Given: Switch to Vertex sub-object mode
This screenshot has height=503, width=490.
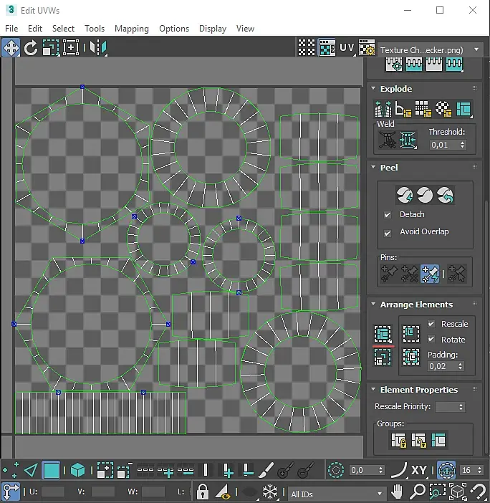Looking at the screenshot, I should point(10,471).
